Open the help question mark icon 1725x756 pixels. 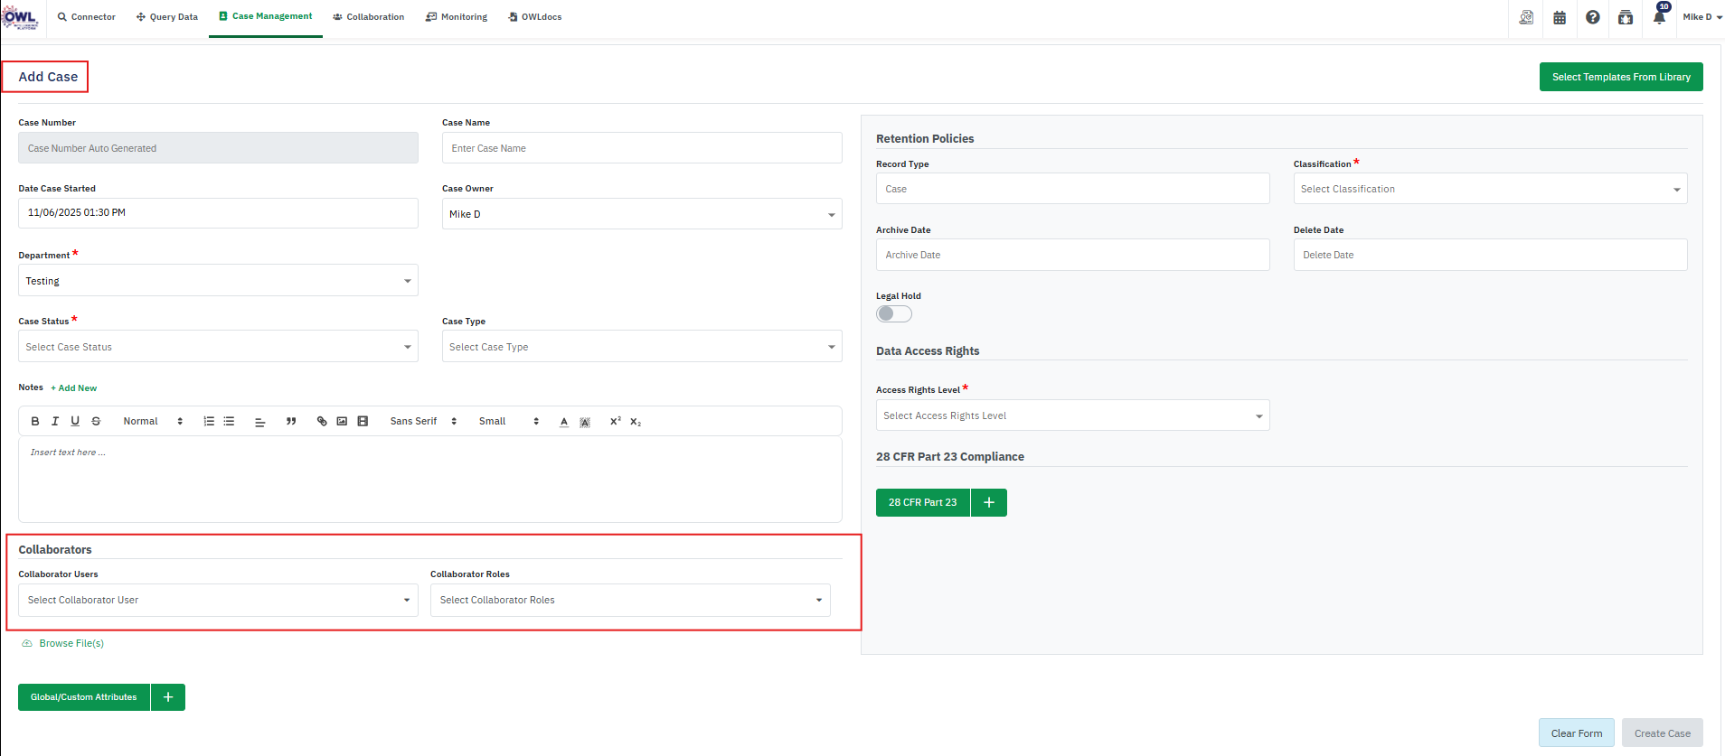[x=1593, y=18]
